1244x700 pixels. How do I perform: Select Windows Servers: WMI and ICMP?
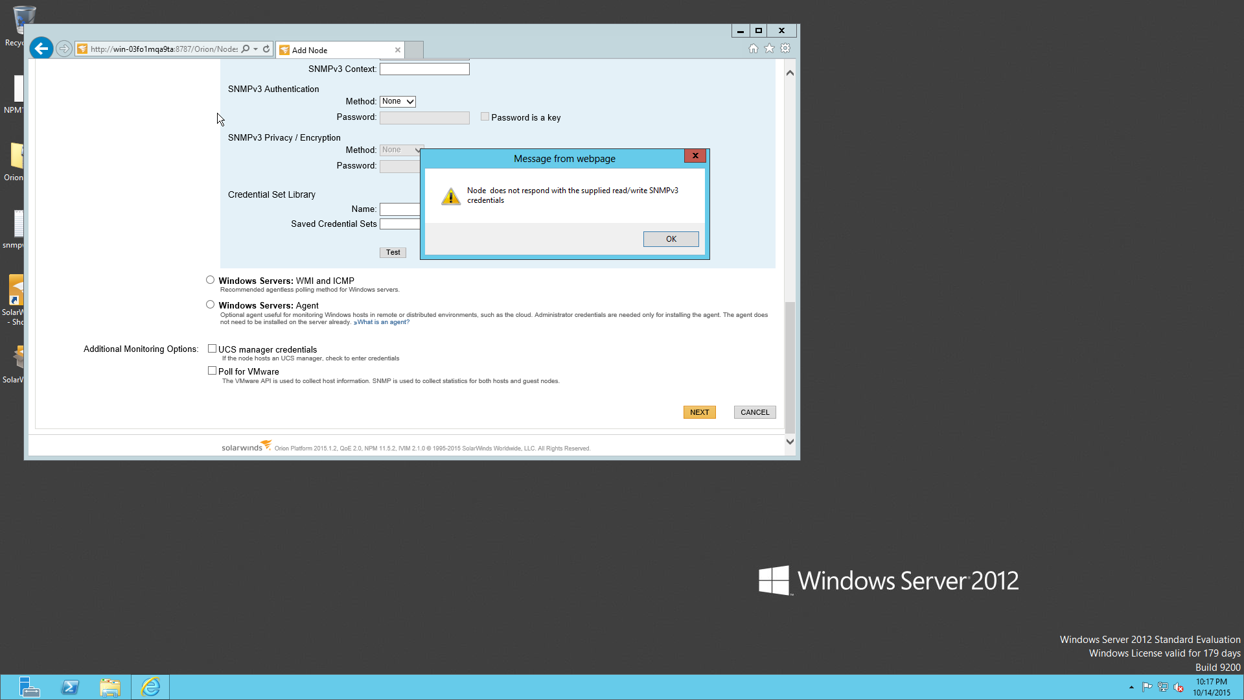210,280
